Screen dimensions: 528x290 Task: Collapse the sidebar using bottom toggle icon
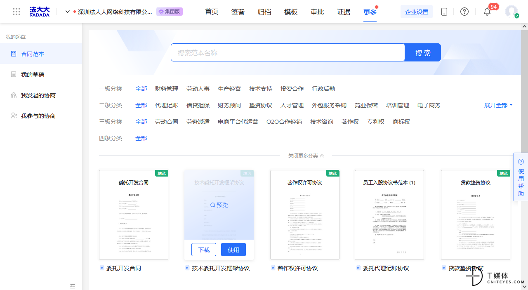pos(73,286)
